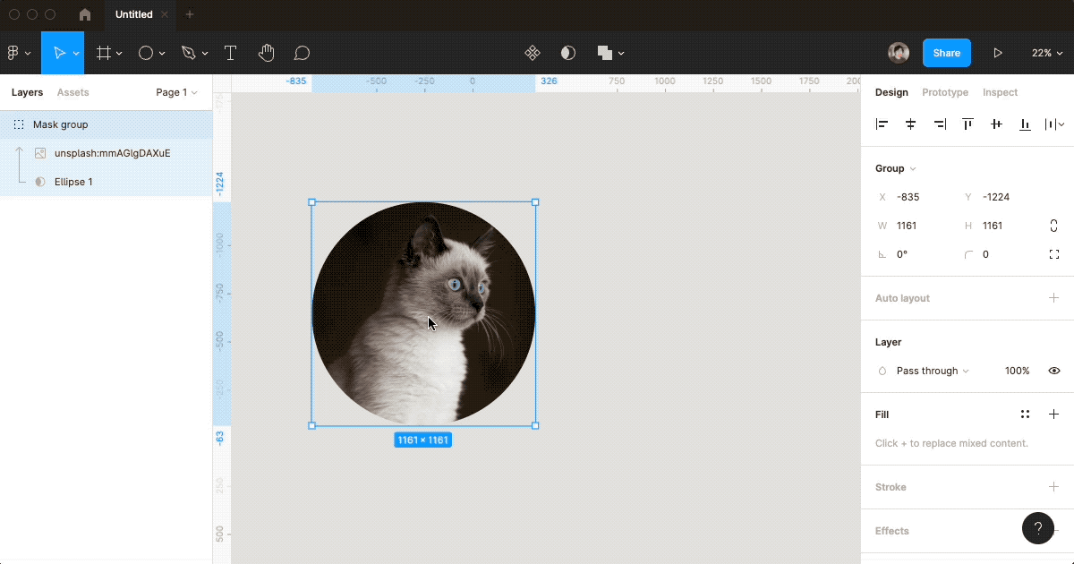Viewport: 1074px width, 564px height.
Task: Click the X position input field
Action: point(920,197)
